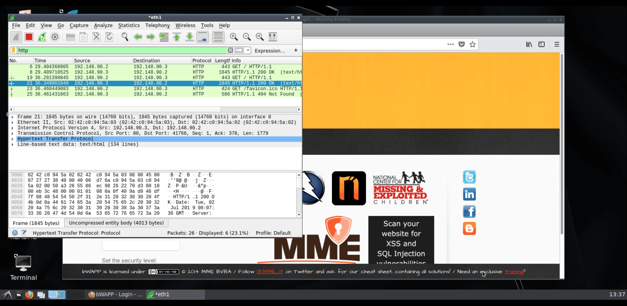627x306 pixels.
Task: Expand the Hypertext Transfer Protocol tree
Action: pos(12,139)
